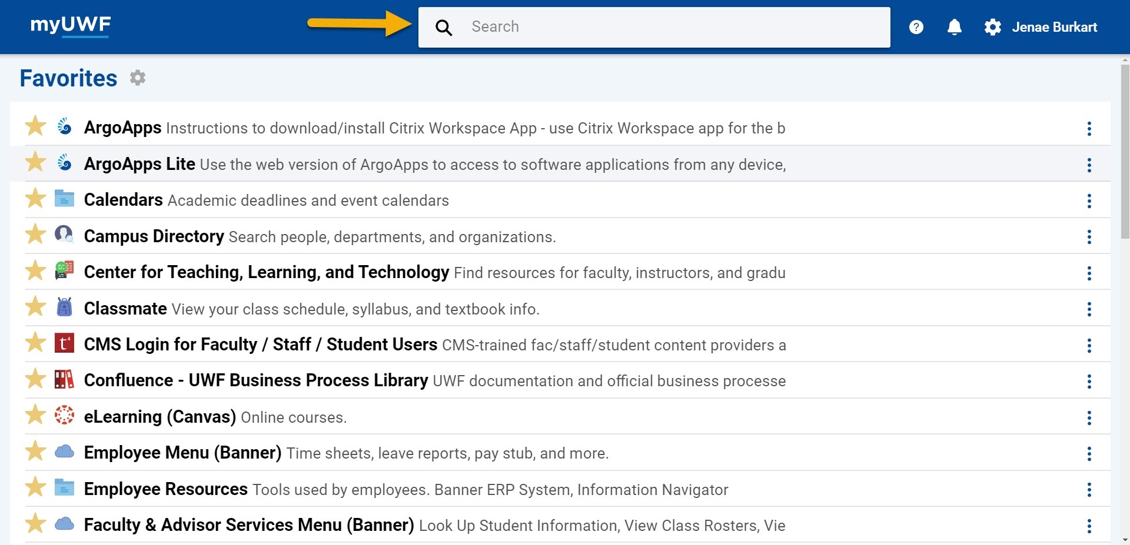Viewport: 1130px width, 545px height.
Task: Open the three-dot menu for Classmate
Action: (1089, 309)
